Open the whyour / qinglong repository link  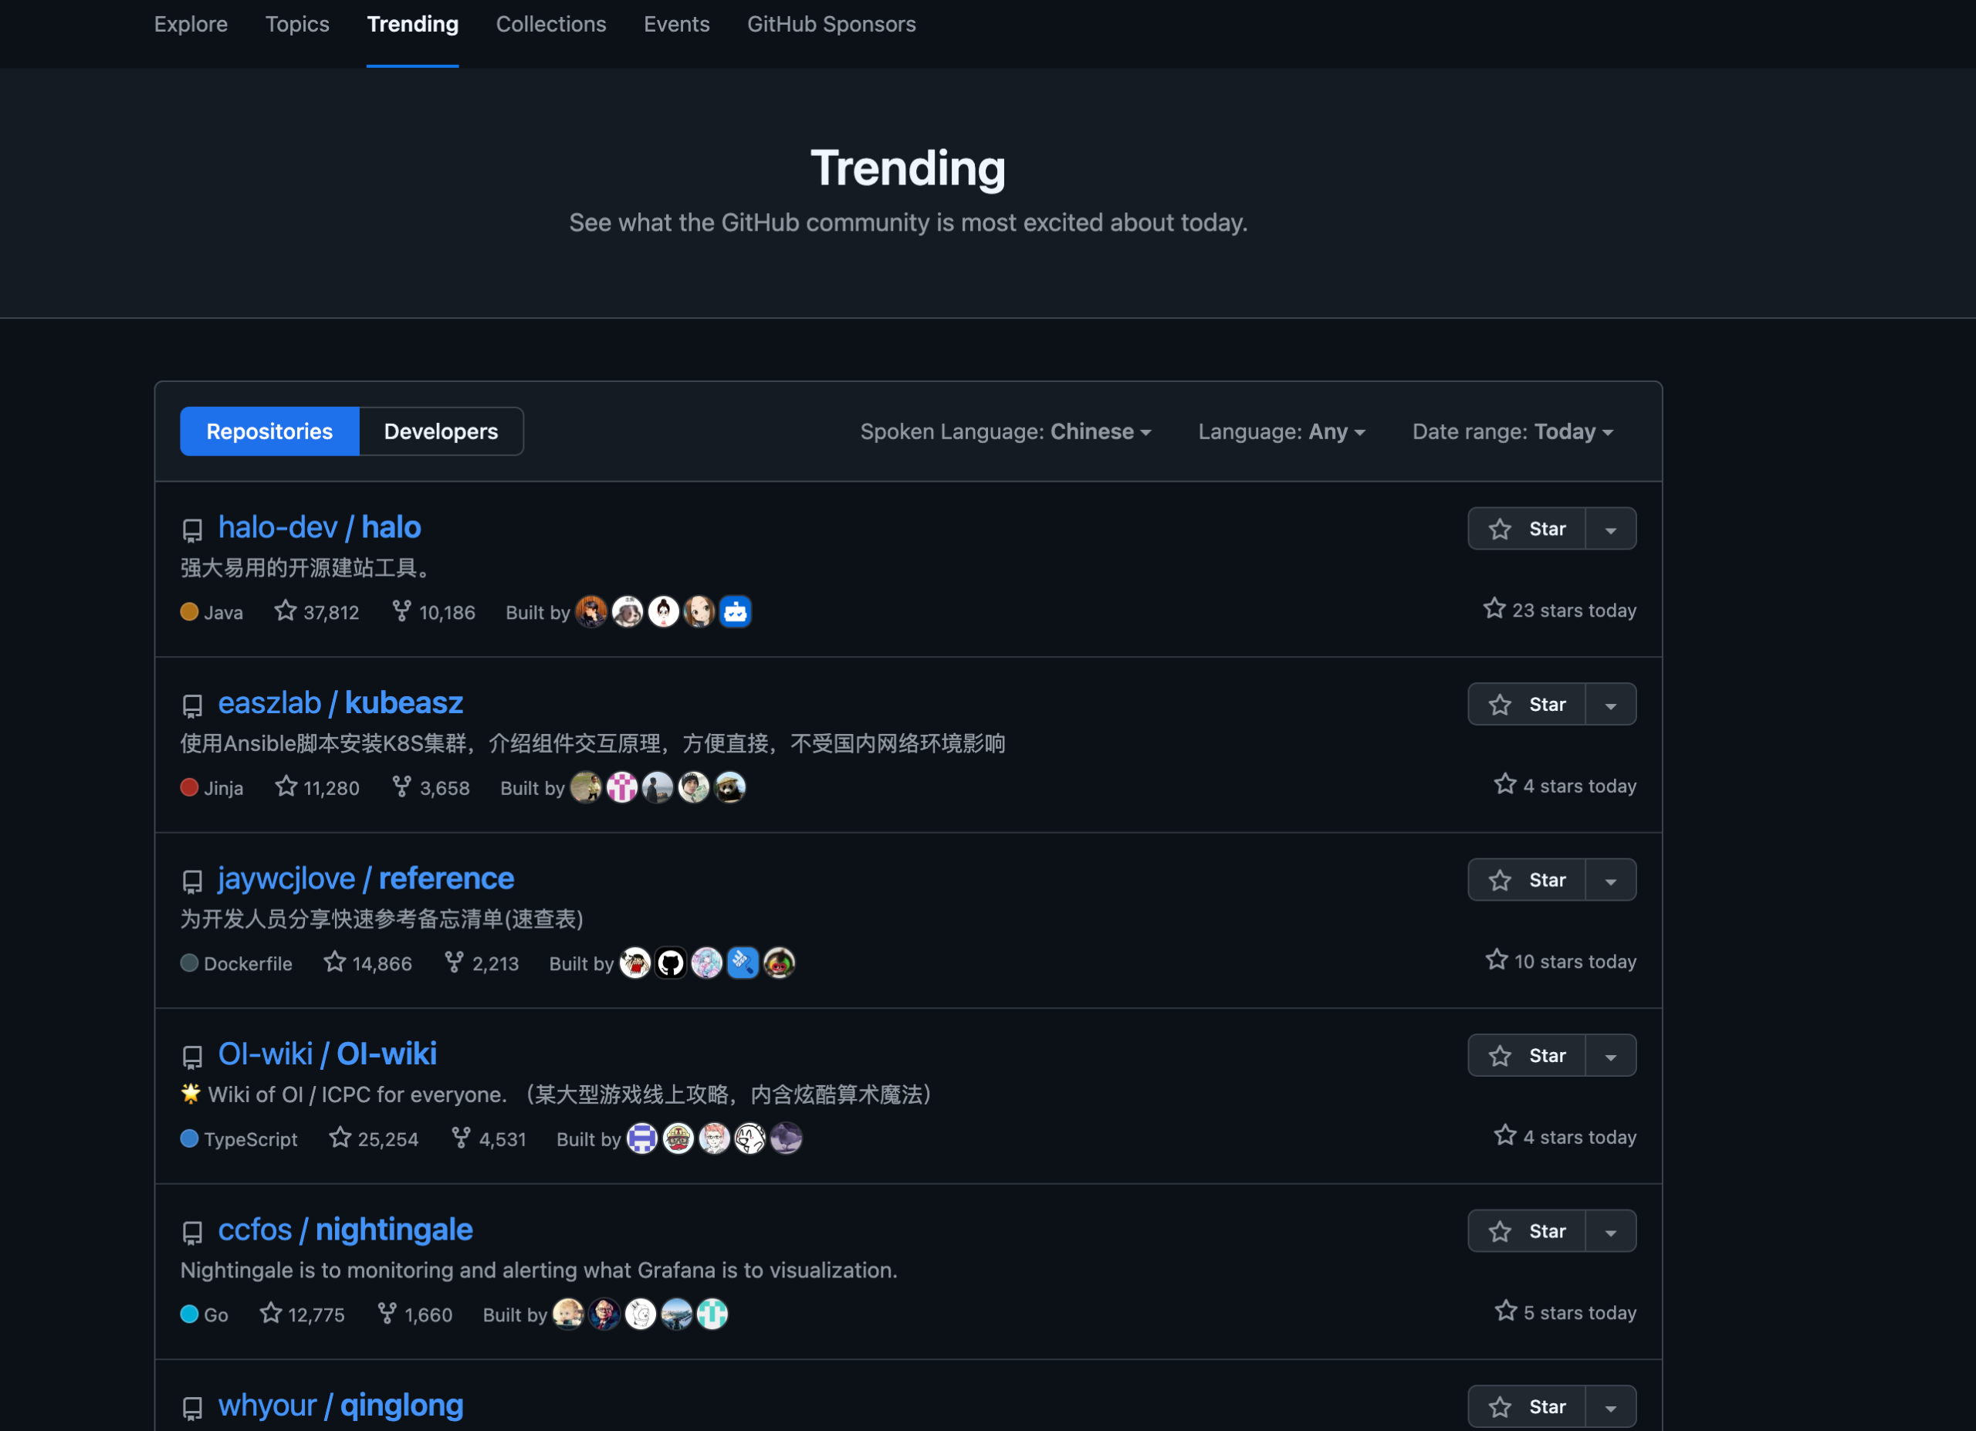340,1406
